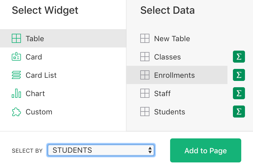Viewport: 253px width, 167px height.
Task: Change SELECT BY from STUDENTS
Action: [100, 150]
